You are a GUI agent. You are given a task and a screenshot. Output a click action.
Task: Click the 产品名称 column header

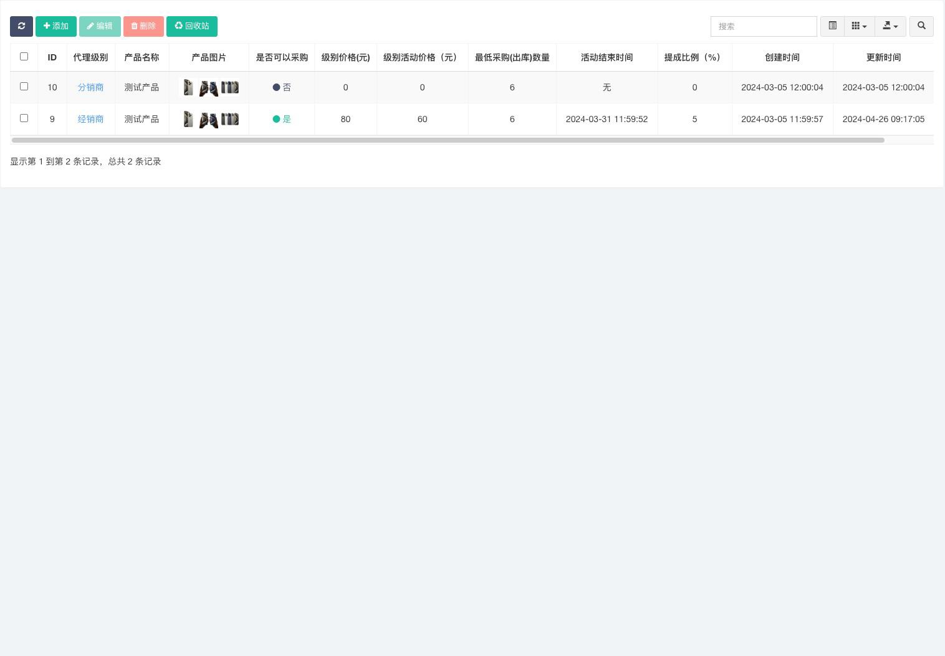(142, 57)
